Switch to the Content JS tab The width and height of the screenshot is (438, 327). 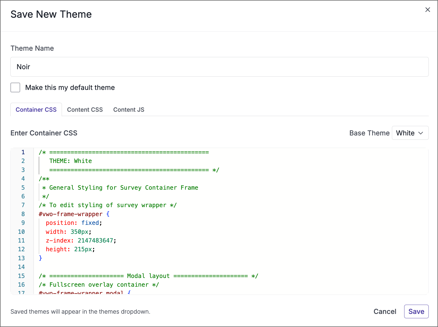pos(128,110)
